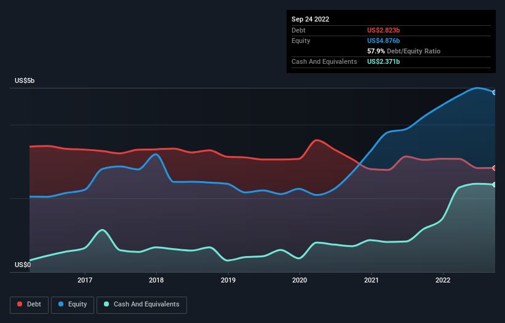Click the teal dot in Cash legend
This screenshot has width=505, height=323.
[106, 304]
